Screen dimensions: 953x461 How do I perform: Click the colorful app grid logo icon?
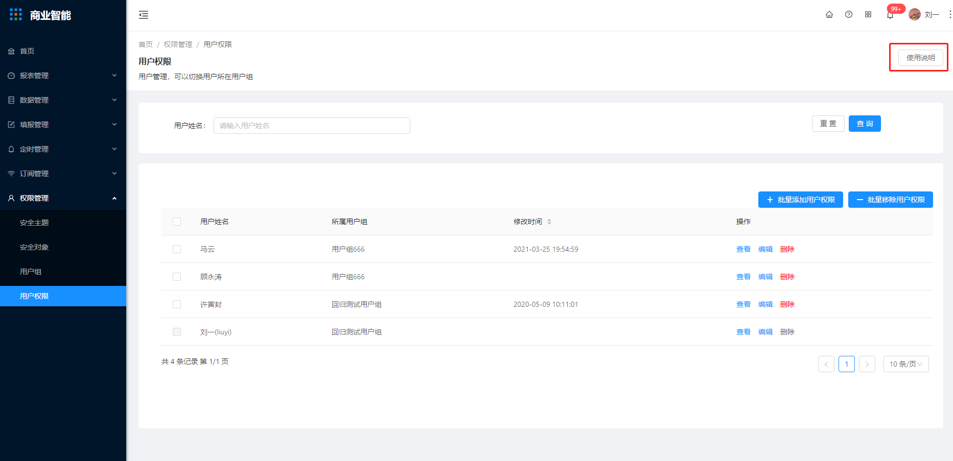pos(16,14)
